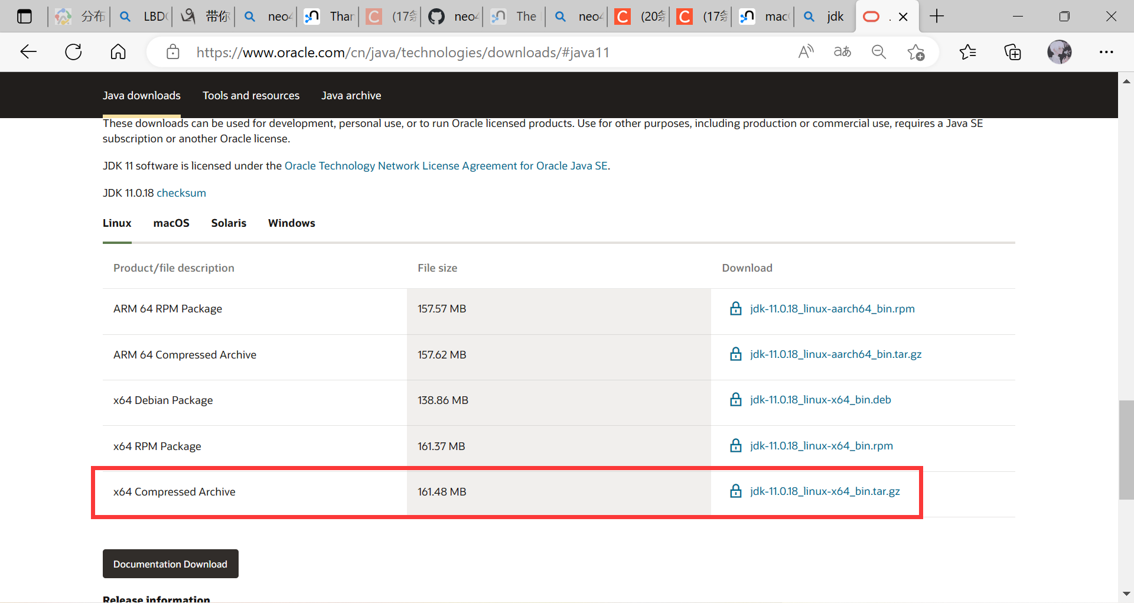Open a new browser tab

tap(937, 17)
